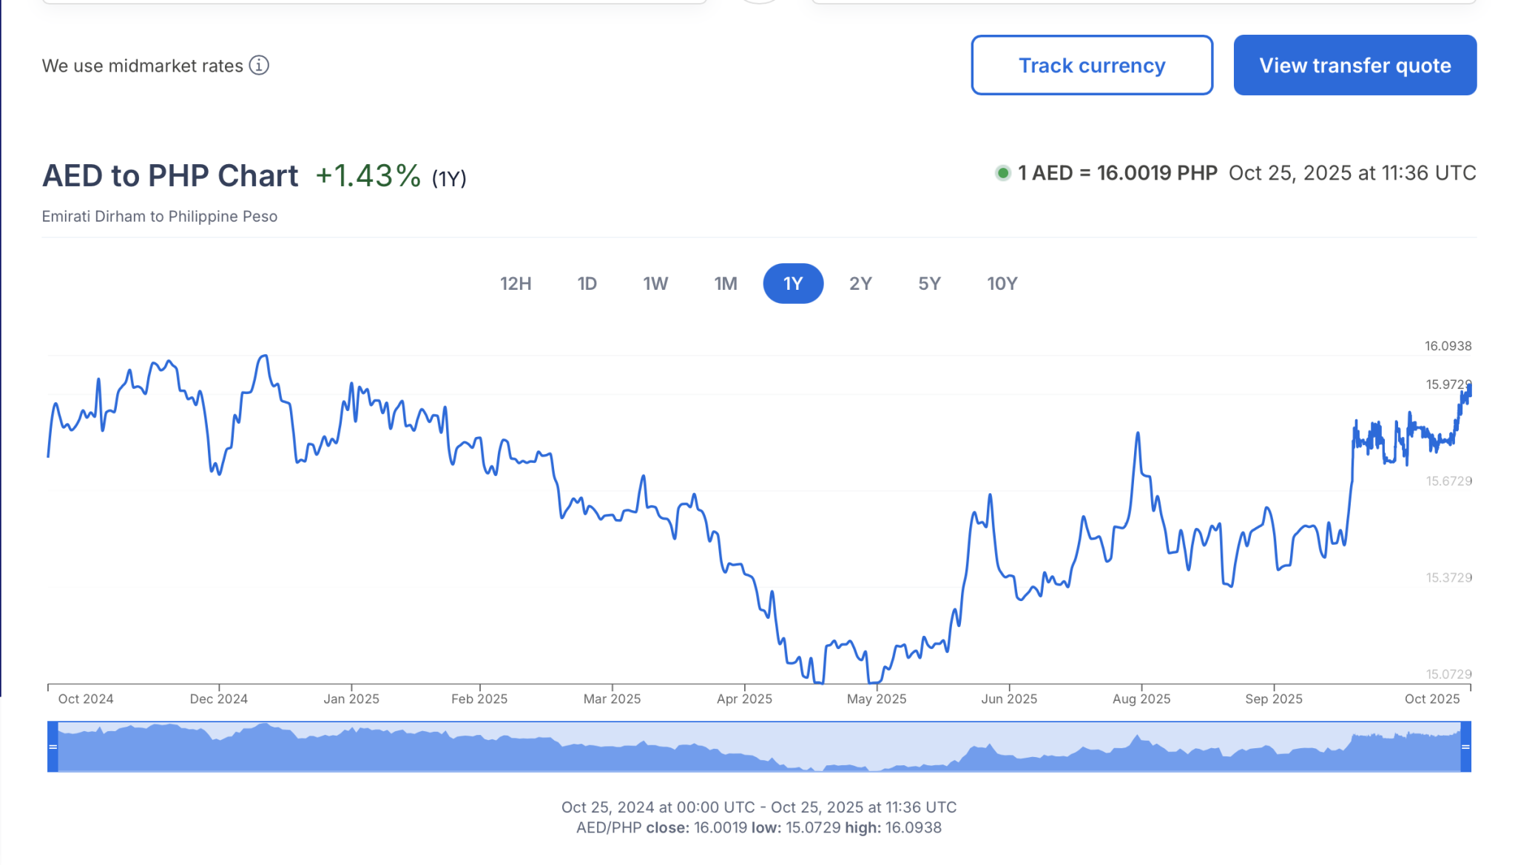Select the 1D time range tab
The height and width of the screenshot is (865, 1515).
coord(587,284)
